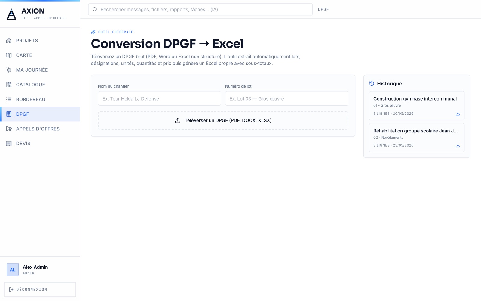Click the global search bar
Viewport: 481px width, 301px height.
(x=200, y=10)
